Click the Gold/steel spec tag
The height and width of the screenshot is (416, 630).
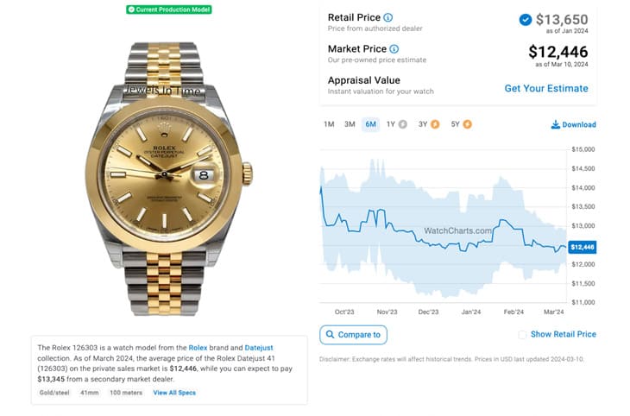click(54, 393)
